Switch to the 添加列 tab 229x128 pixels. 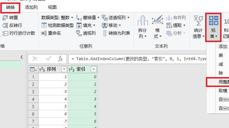point(31,7)
